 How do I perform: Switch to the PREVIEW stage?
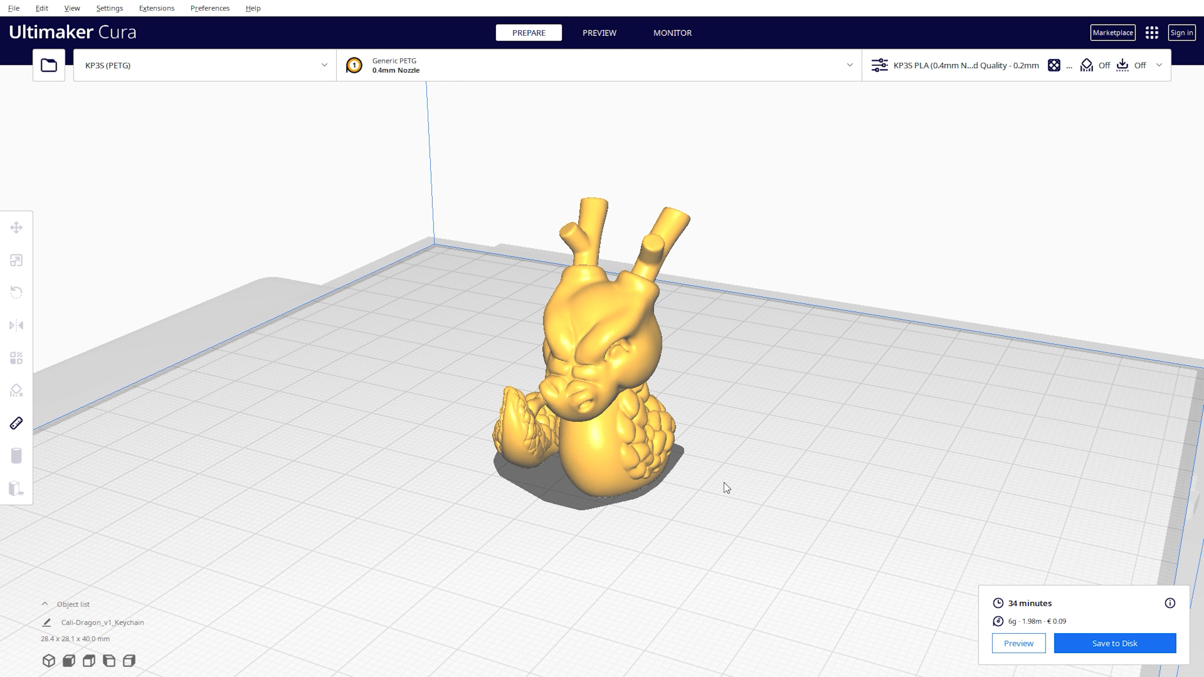pyautogui.click(x=599, y=33)
